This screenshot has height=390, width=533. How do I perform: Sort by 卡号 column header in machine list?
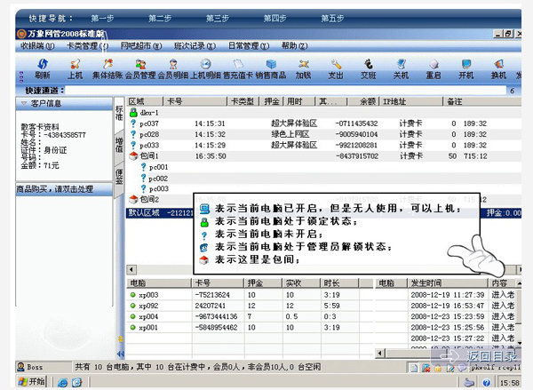pos(195,101)
